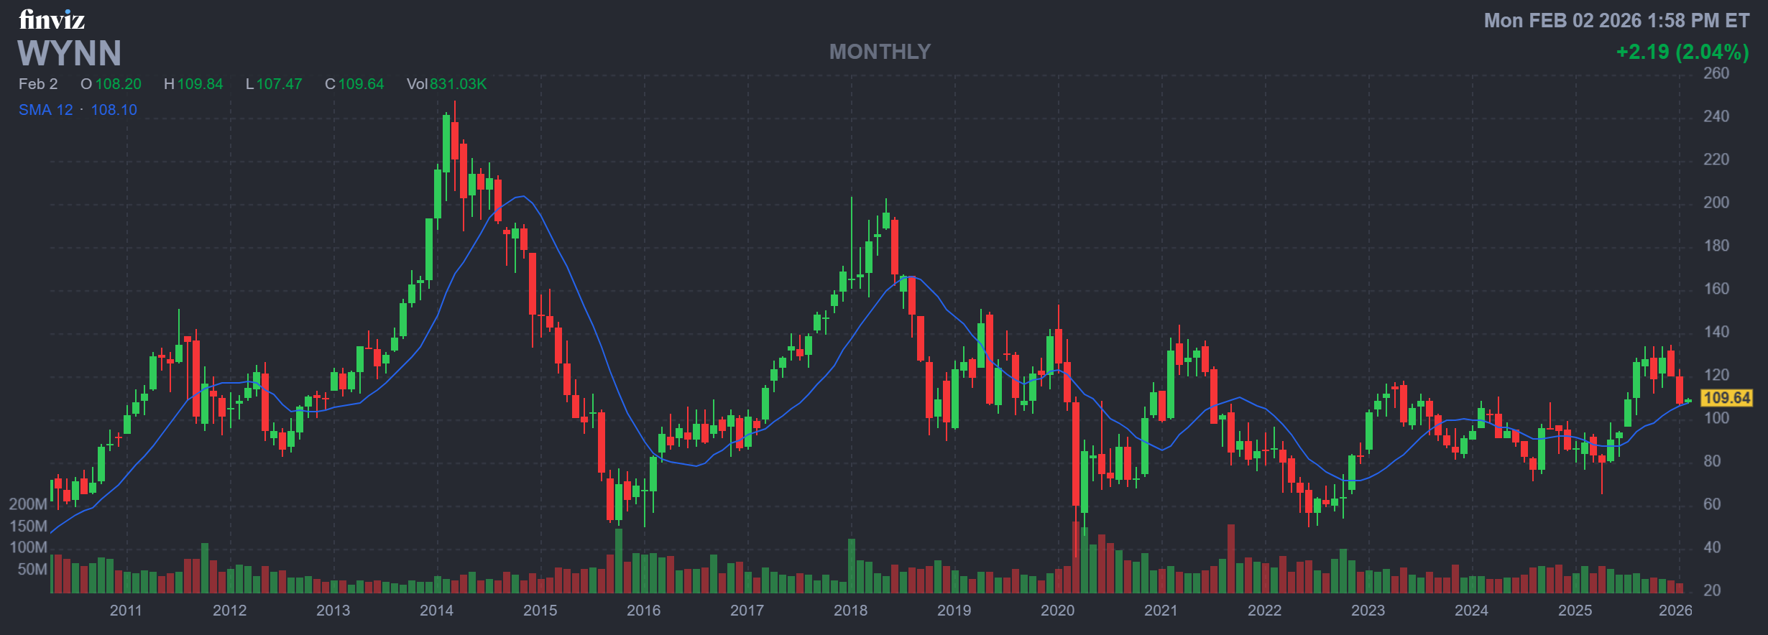The width and height of the screenshot is (1768, 635).
Task: Click the SMA 12 indicator label
Action: pos(46,110)
